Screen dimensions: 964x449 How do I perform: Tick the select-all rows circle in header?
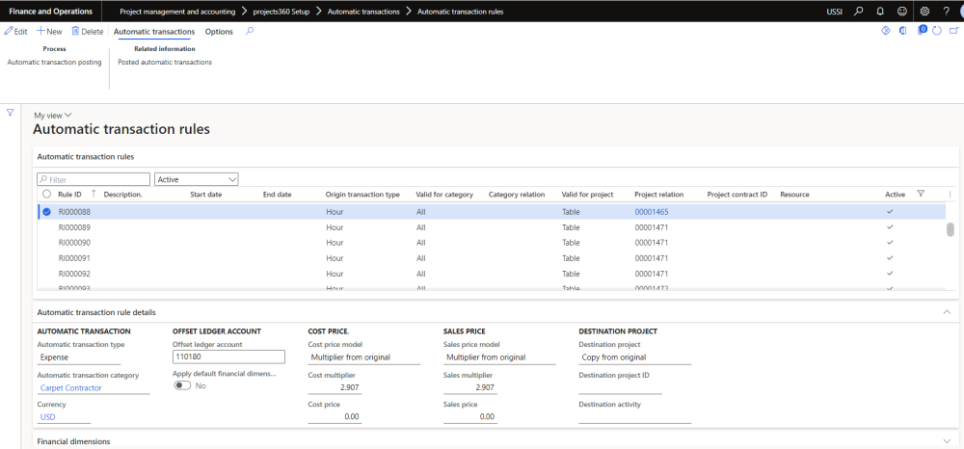46,195
